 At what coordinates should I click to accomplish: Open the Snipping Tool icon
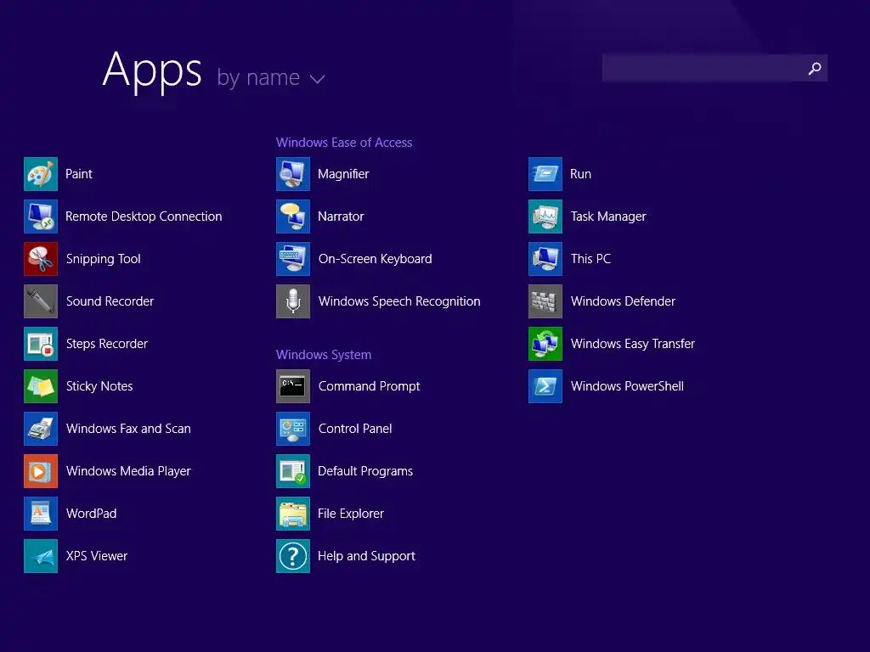[41, 259]
